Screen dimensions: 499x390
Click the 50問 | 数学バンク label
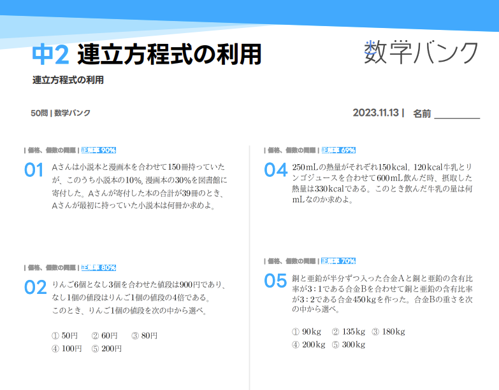[61, 113]
